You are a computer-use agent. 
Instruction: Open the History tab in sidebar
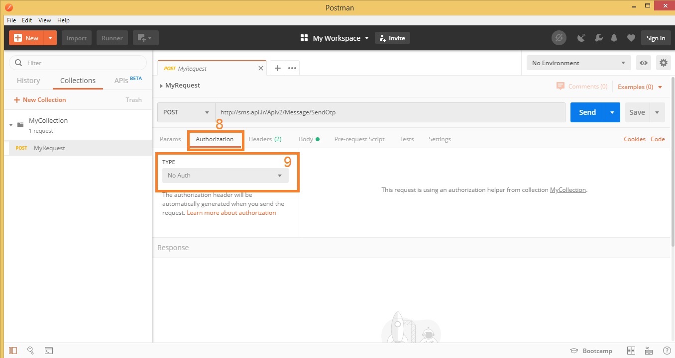click(x=28, y=81)
